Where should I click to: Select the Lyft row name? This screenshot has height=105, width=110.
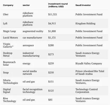5,24
